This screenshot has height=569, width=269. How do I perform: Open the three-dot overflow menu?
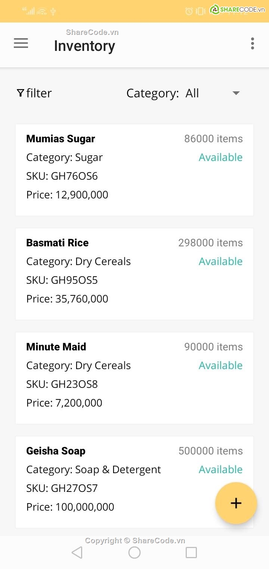coord(253,43)
